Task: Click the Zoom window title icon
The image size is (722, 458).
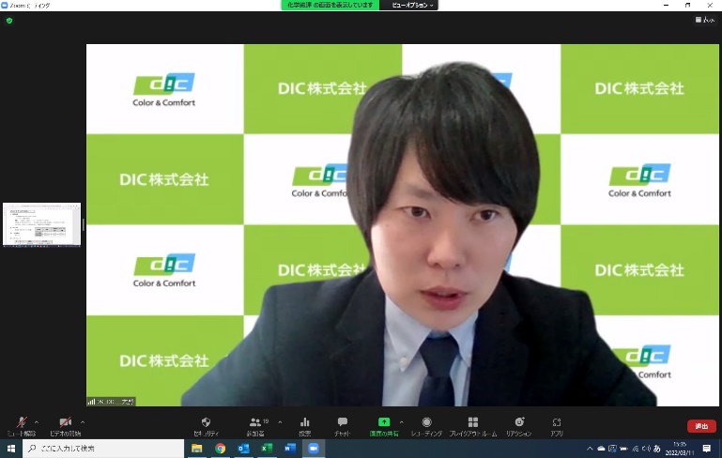Action: (x=5, y=5)
